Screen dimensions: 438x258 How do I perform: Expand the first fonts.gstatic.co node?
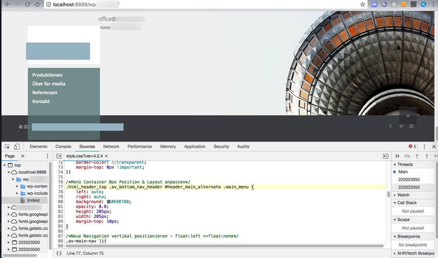click(9, 228)
